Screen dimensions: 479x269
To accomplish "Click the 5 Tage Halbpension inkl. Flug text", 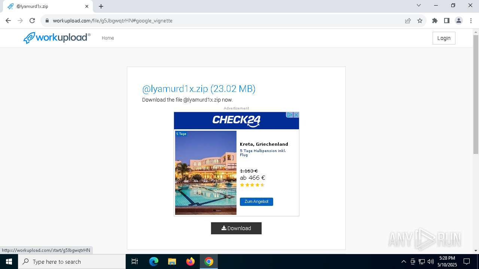I will (x=263, y=153).
